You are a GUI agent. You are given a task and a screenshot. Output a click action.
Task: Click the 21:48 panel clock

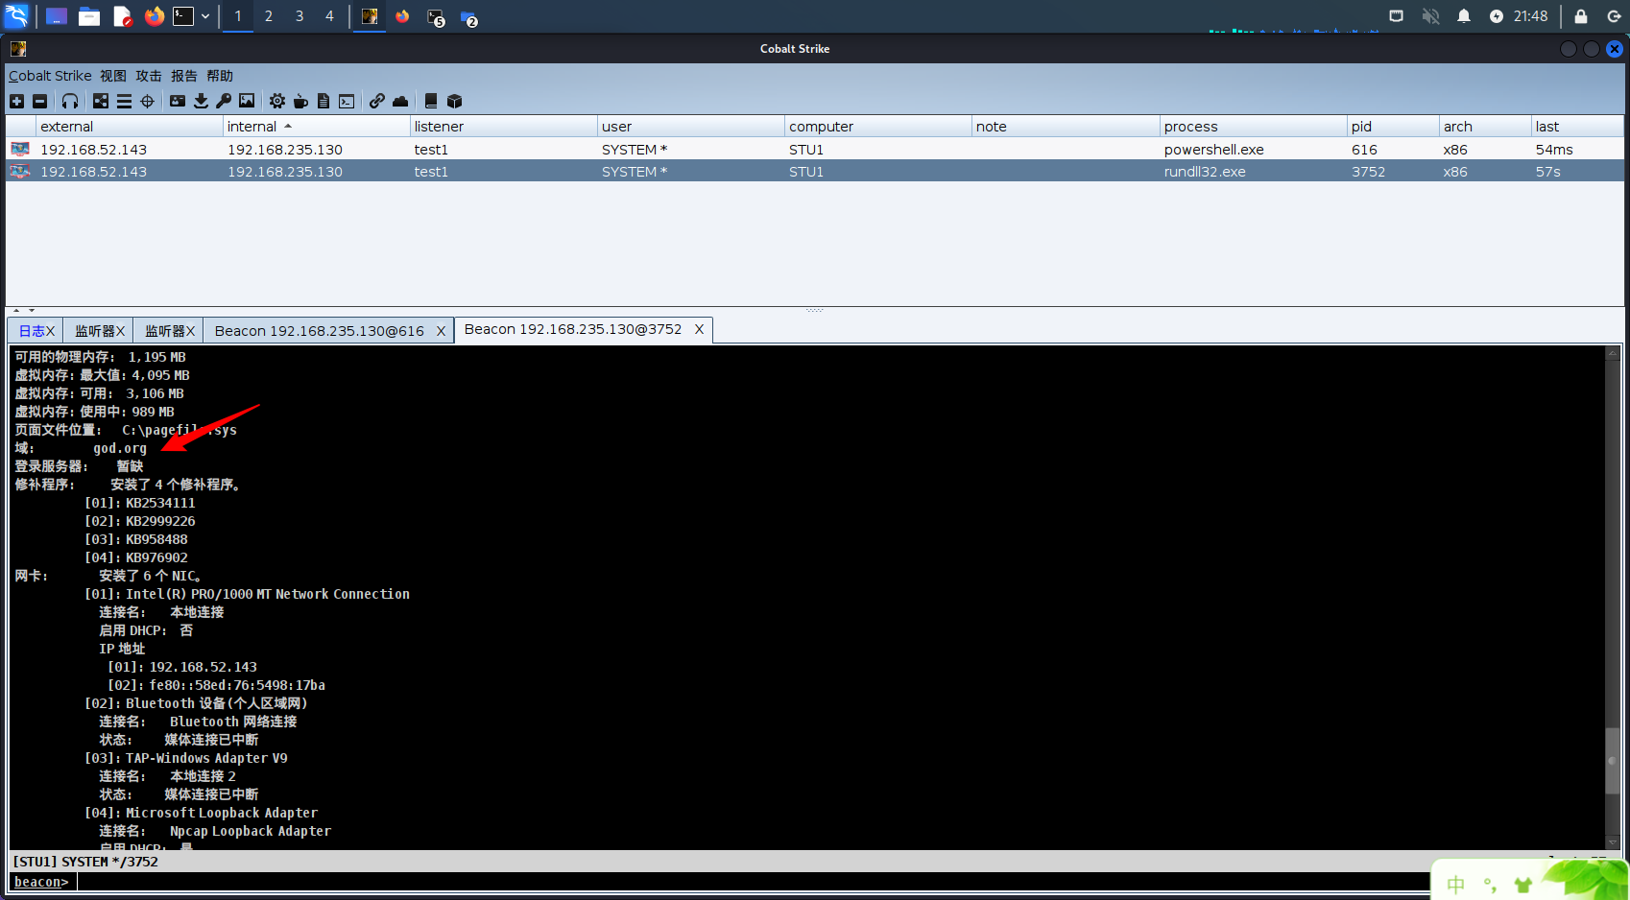click(x=1530, y=16)
